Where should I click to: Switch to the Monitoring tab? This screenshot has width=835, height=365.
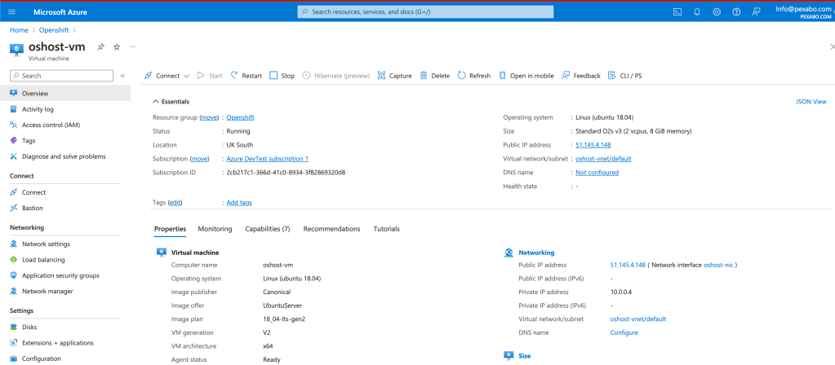tap(215, 229)
